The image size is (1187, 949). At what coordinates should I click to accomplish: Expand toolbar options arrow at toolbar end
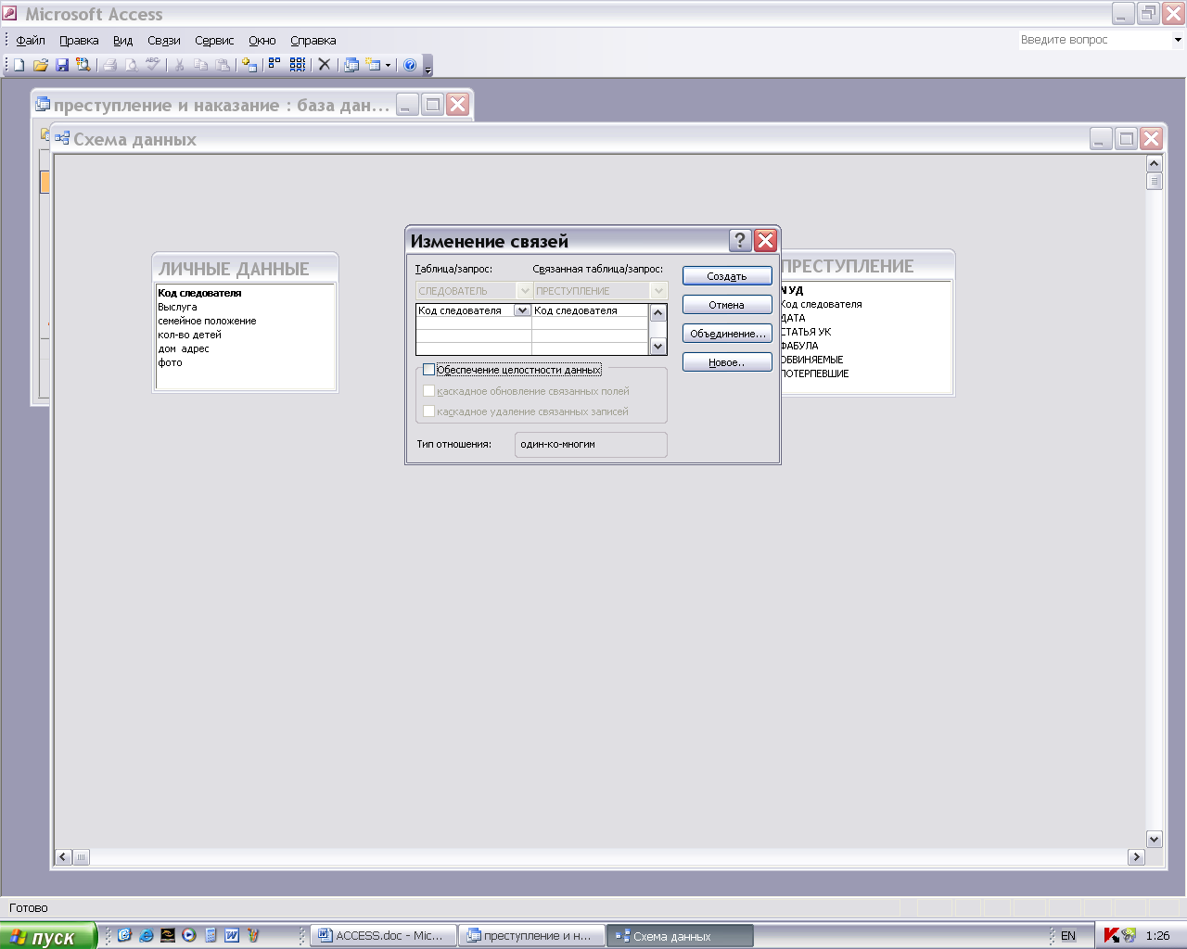point(428,67)
